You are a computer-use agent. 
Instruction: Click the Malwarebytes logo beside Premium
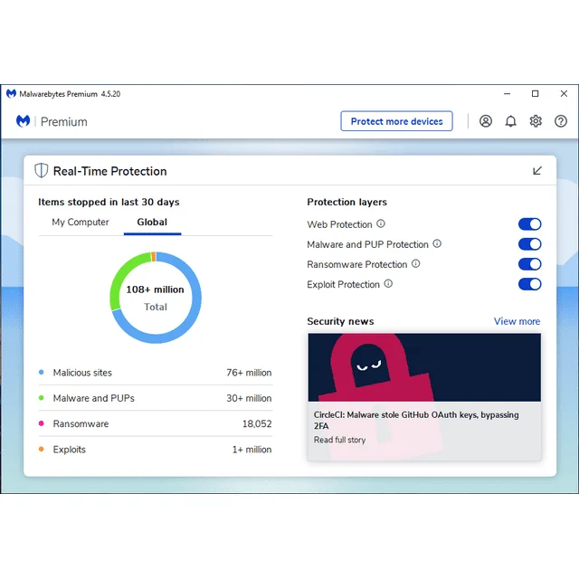[23, 121]
